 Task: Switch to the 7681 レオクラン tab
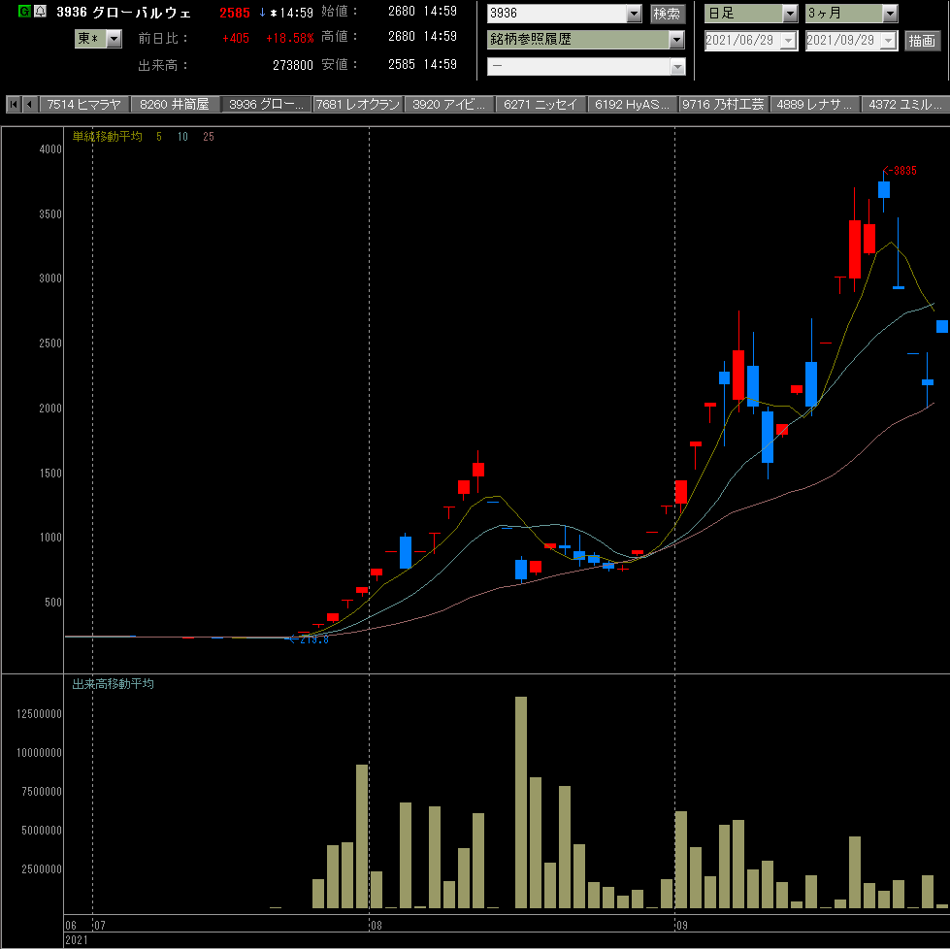click(x=357, y=104)
